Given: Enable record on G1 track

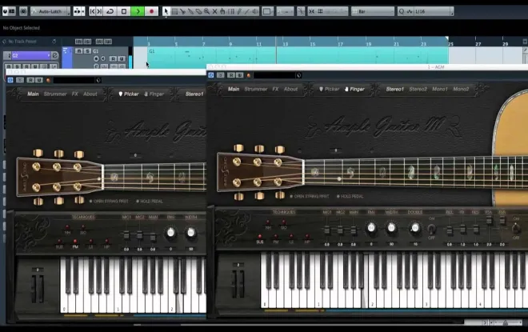Looking at the screenshot, I should coord(96,58).
